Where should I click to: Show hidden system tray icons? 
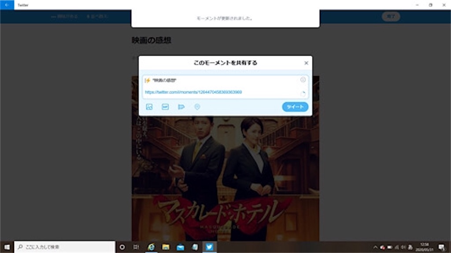[x=375, y=247]
